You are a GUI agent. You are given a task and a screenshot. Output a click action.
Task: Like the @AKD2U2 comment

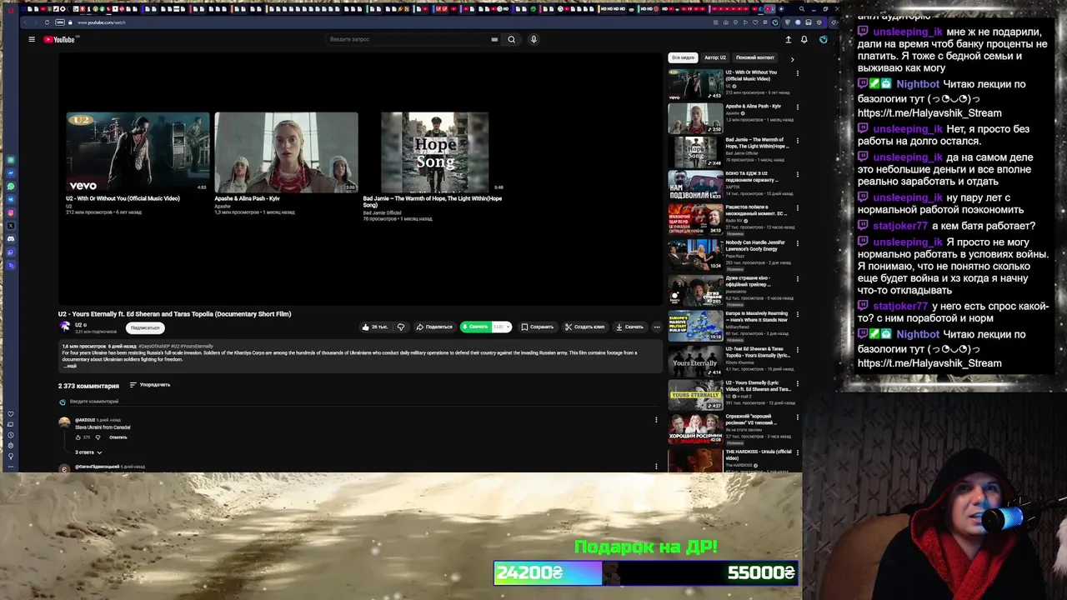click(x=78, y=437)
